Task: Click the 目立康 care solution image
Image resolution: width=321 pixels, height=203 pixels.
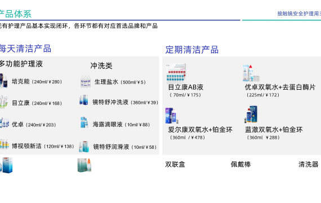Action: click(4, 101)
